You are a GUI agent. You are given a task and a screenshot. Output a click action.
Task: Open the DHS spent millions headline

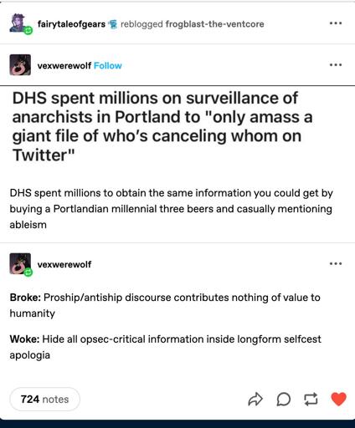point(162,126)
